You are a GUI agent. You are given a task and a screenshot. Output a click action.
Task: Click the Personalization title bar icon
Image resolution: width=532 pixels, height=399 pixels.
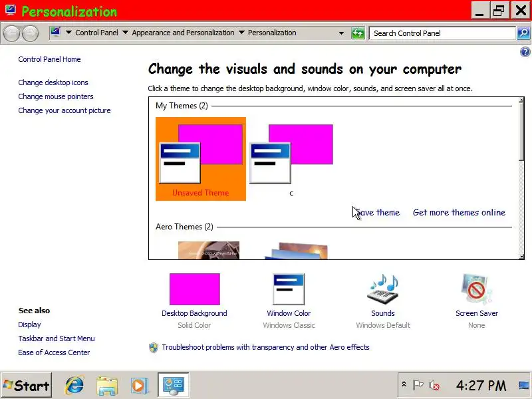10,9
